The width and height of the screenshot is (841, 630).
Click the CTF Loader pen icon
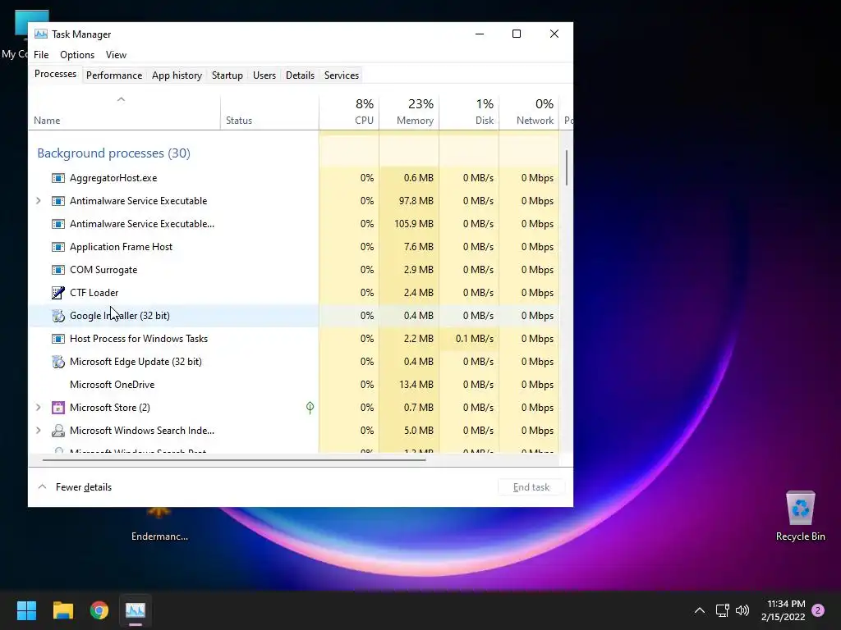[58, 293]
